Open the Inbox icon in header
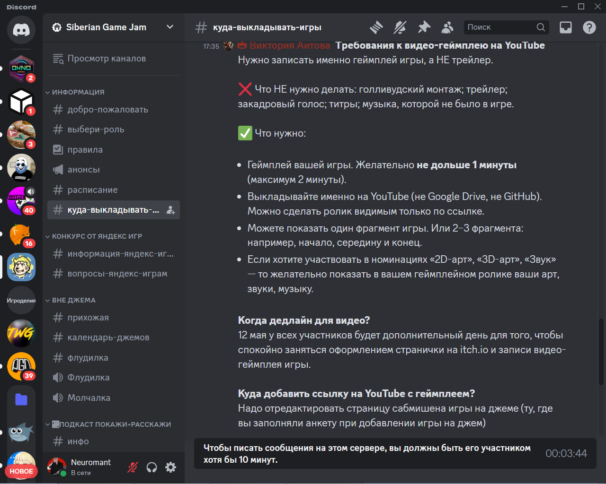The image size is (606, 484). tap(566, 27)
